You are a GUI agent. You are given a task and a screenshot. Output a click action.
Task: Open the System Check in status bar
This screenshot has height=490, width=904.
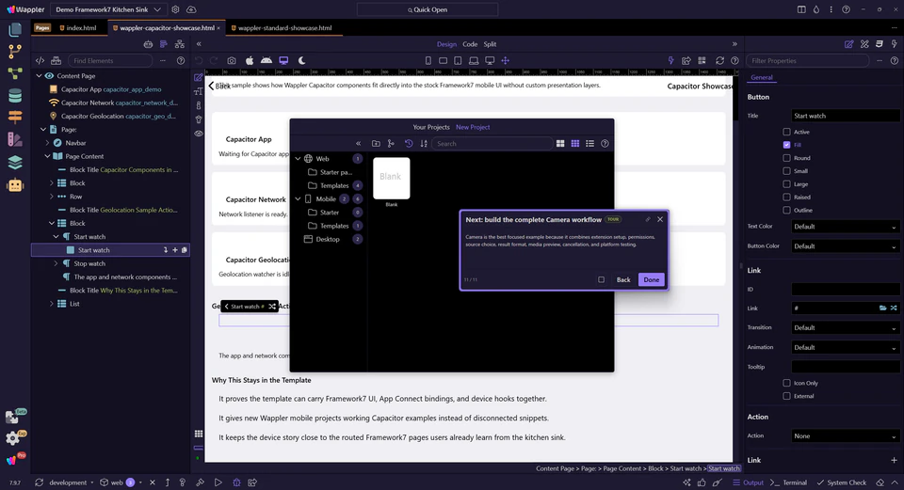pos(842,482)
